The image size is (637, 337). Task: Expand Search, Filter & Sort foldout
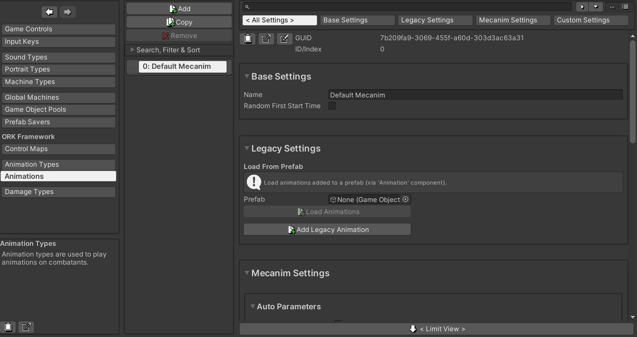(x=132, y=50)
